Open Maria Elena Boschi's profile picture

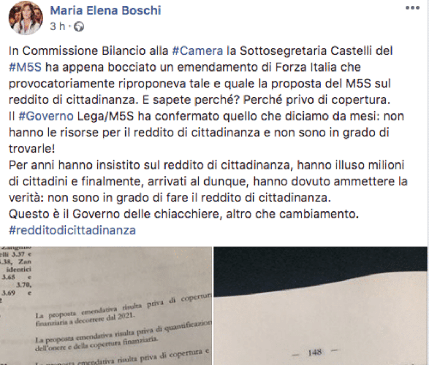click(x=25, y=18)
